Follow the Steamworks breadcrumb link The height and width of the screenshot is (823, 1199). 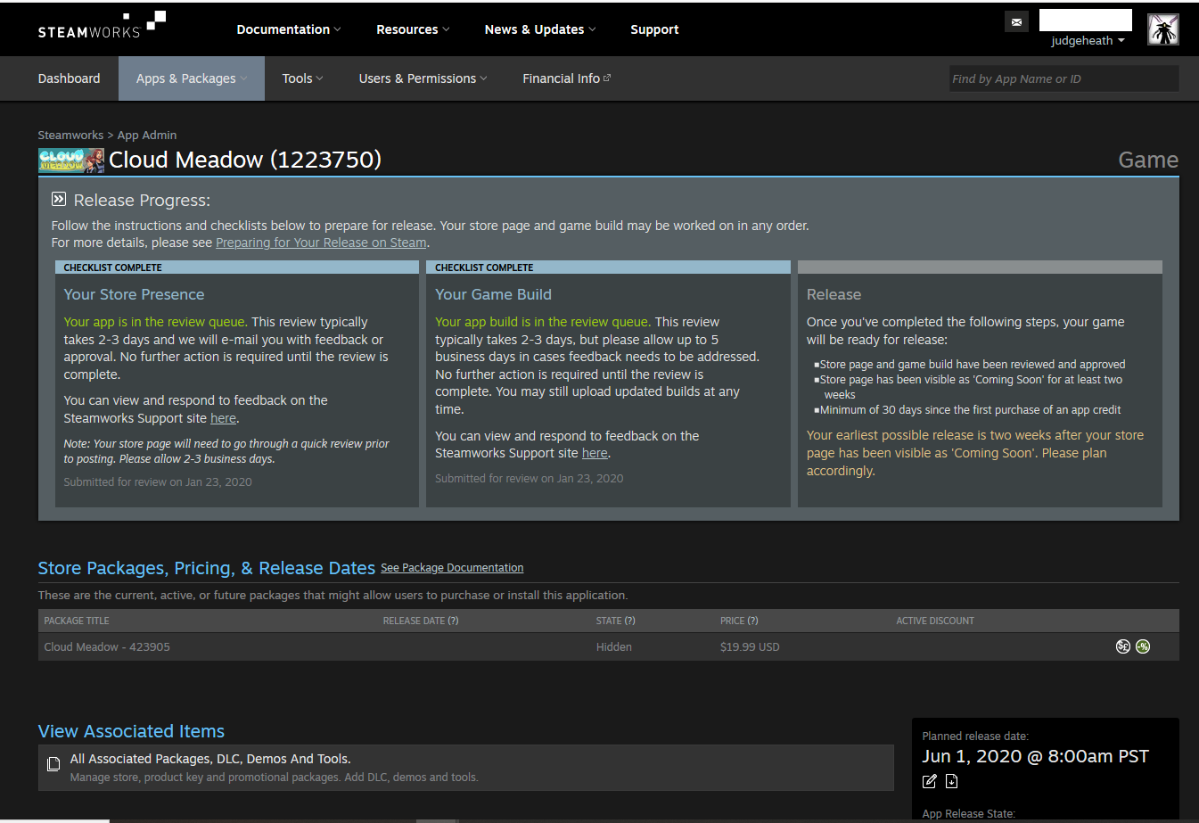coord(70,136)
